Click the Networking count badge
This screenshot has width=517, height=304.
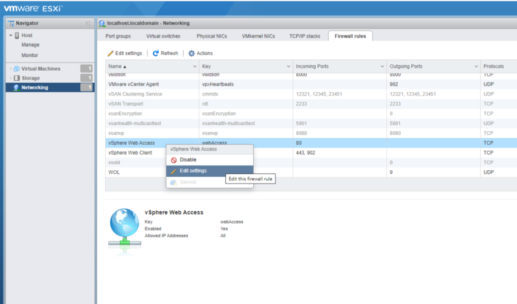[86, 87]
